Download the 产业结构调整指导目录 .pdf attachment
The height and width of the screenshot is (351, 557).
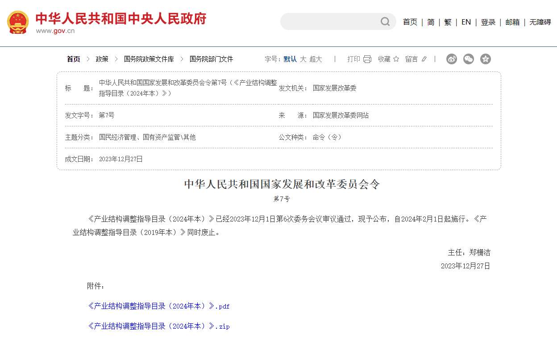159,306
